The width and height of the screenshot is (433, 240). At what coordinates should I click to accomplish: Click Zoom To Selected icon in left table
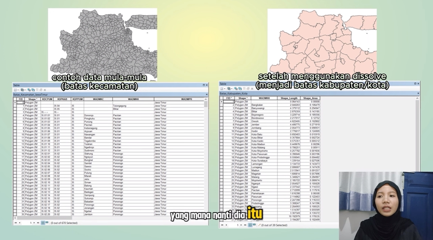[x=41, y=90]
